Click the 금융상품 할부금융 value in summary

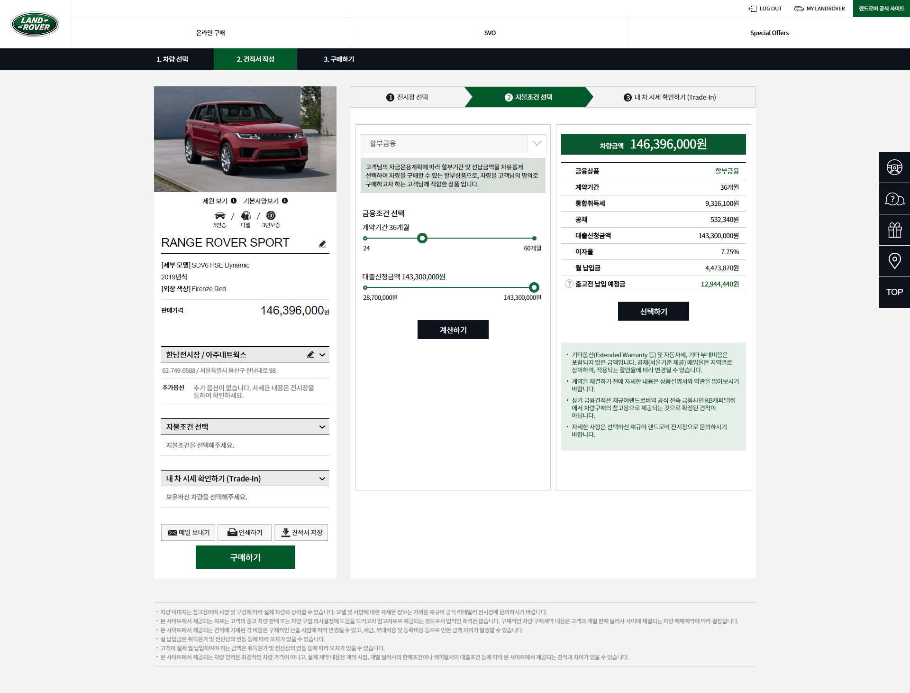tap(727, 171)
